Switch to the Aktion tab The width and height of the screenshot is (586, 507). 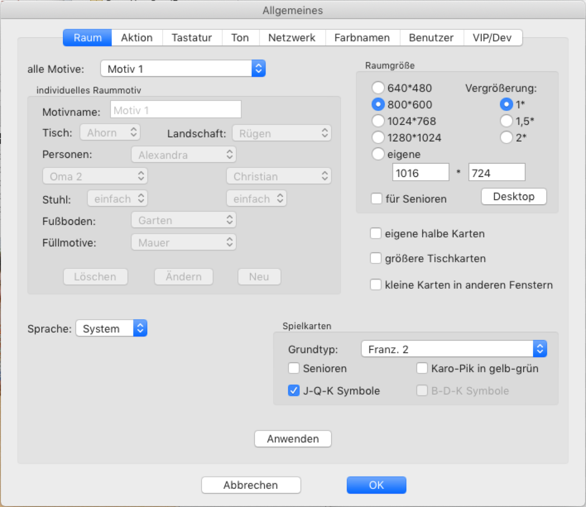click(137, 38)
